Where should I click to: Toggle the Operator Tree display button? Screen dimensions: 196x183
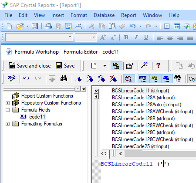[167, 78]
